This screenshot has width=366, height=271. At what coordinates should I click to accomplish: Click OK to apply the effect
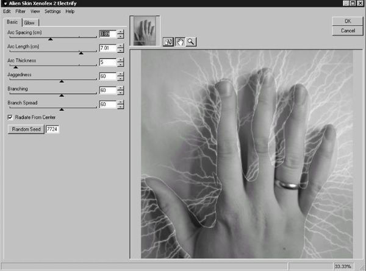pyautogui.click(x=348, y=21)
